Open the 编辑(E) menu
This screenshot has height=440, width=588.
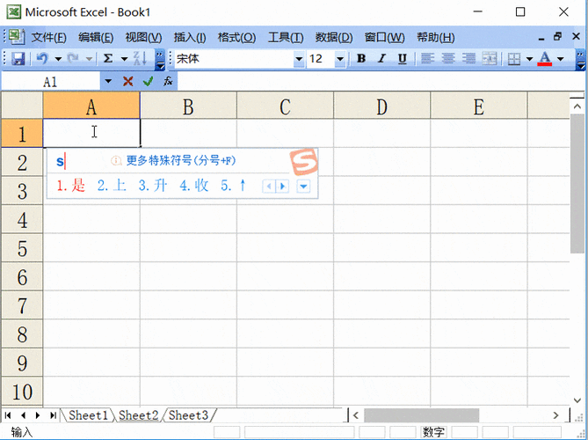coord(96,37)
